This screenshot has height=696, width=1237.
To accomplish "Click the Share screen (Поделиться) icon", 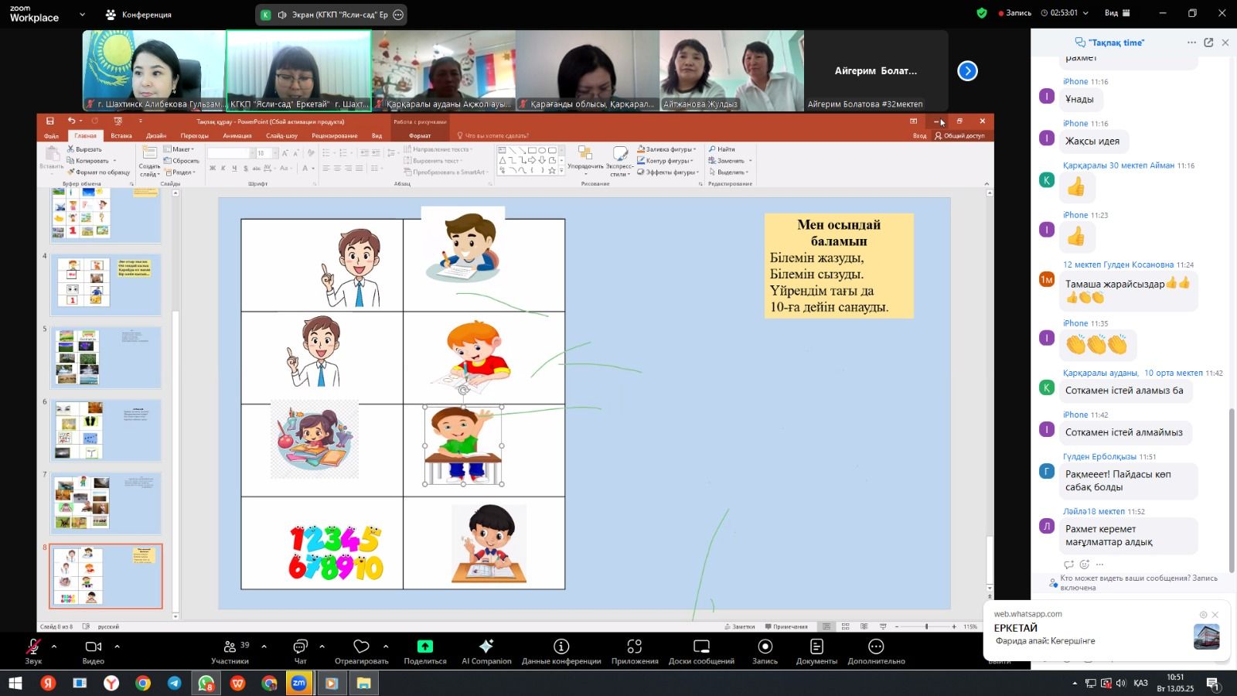I will tap(424, 647).
